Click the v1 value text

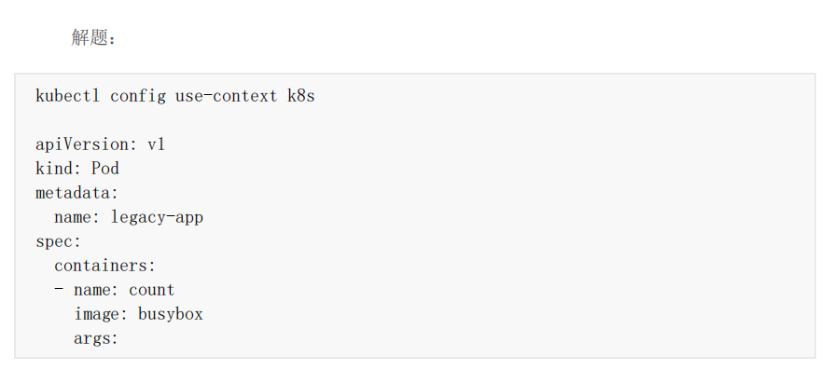tap(156, 144)
